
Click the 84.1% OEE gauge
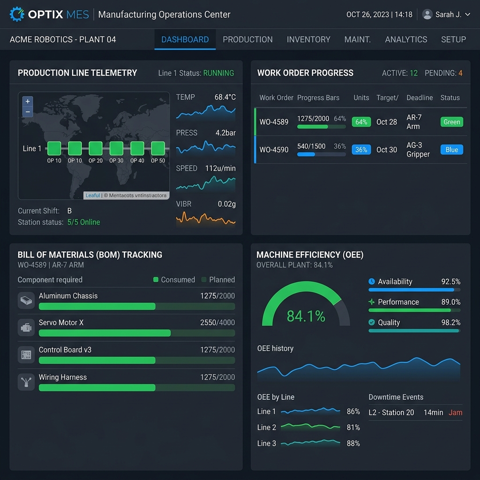[x=306, y=304]
